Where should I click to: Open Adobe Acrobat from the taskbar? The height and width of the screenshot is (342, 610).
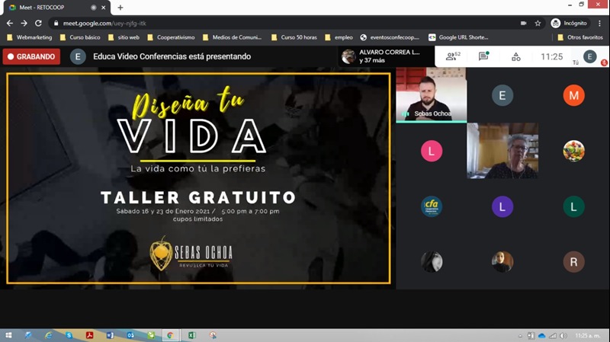click(89, 335)
